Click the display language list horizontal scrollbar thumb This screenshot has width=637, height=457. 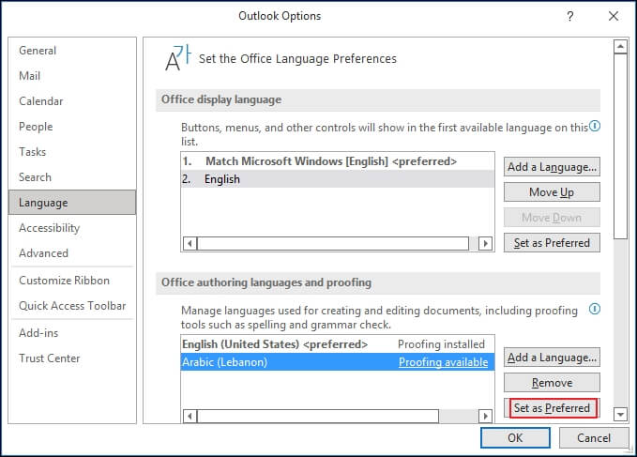(333, 244)
